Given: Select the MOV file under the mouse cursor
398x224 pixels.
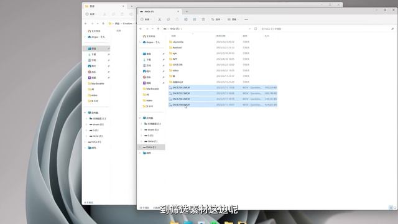Looking at the screenshot, I should (x=223, y=105).
